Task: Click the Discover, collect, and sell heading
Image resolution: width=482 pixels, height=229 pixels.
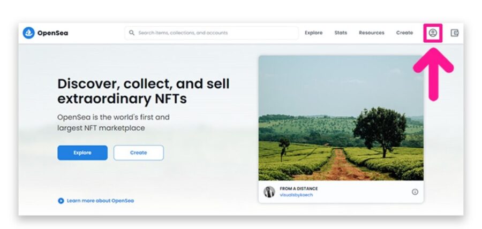Action: [143, 91]
